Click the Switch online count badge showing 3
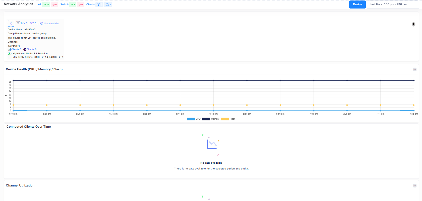 73,5
